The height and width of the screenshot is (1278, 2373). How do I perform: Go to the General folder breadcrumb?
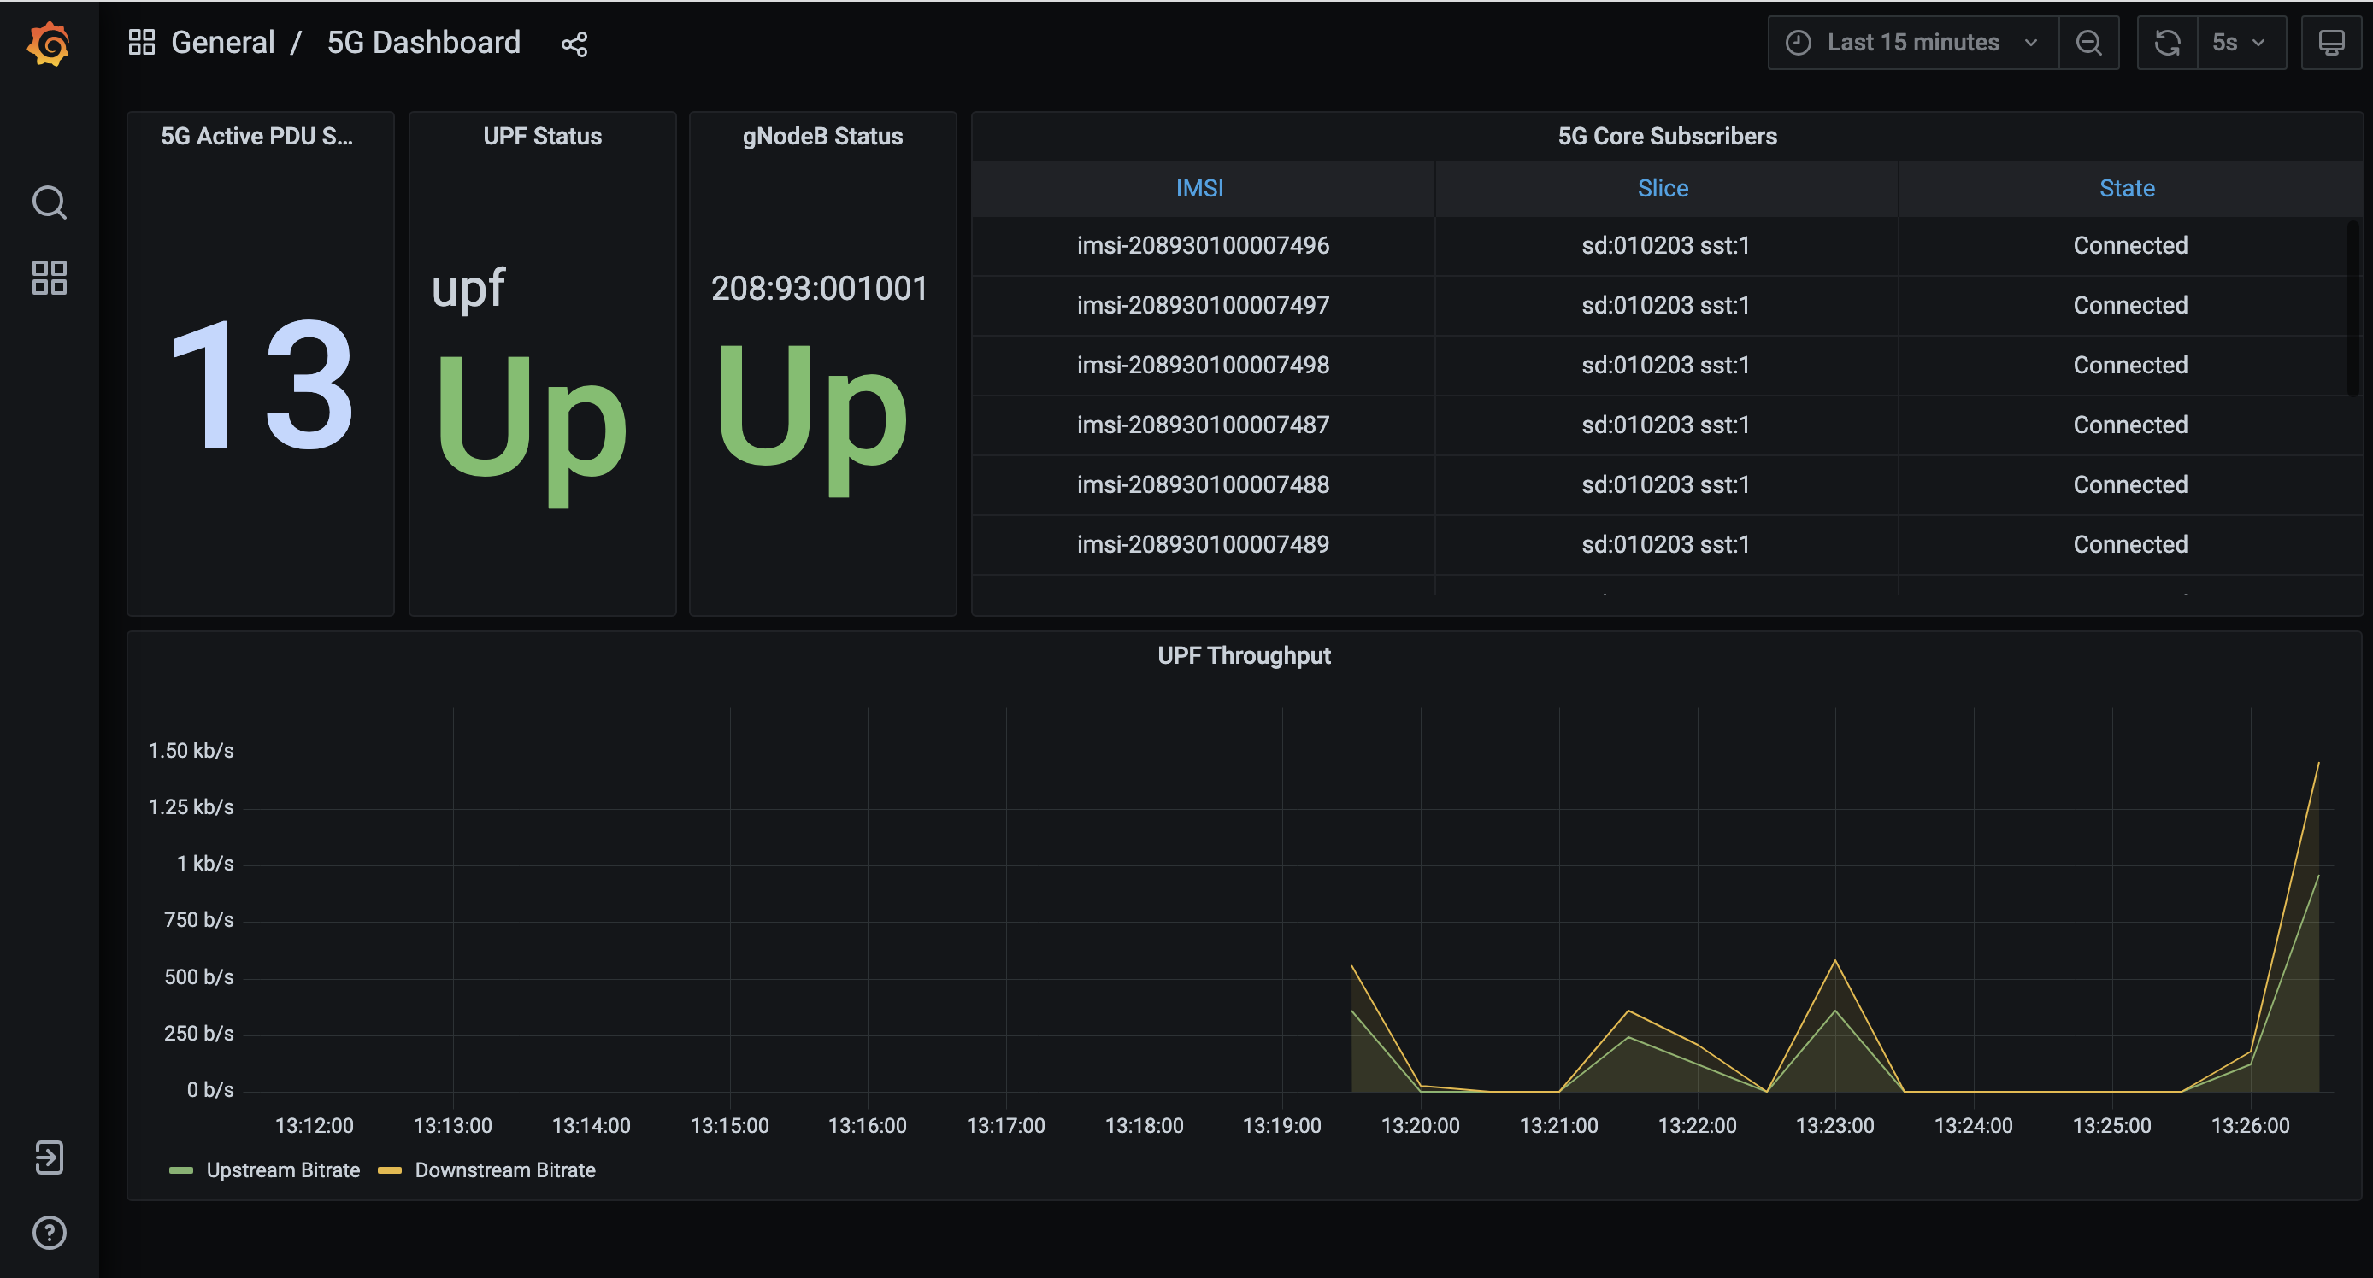(x=222, y=43)
